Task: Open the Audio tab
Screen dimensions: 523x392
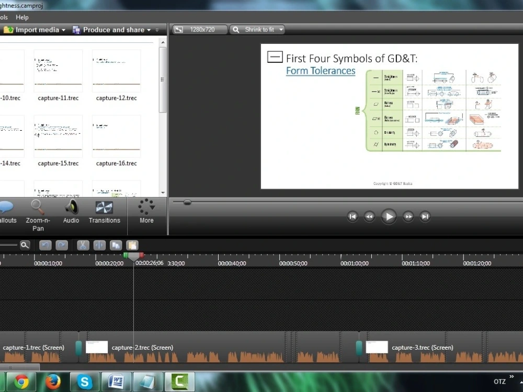Action: click(x=71, y=212)
